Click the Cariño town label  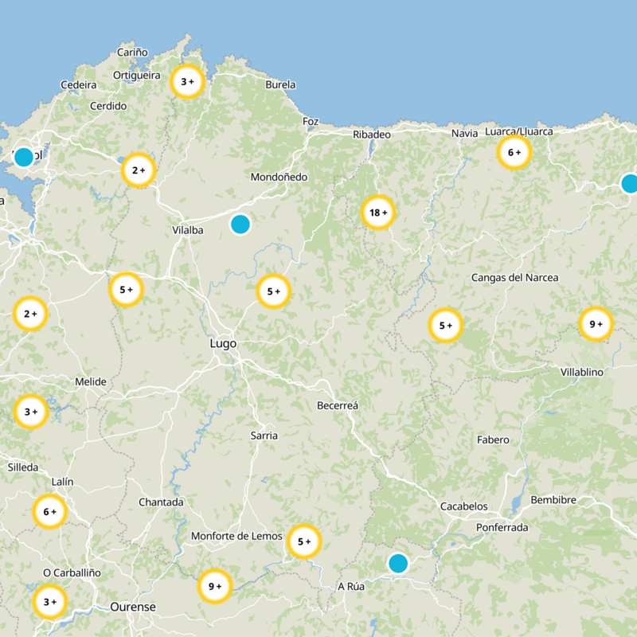click(x=132, y=53)
